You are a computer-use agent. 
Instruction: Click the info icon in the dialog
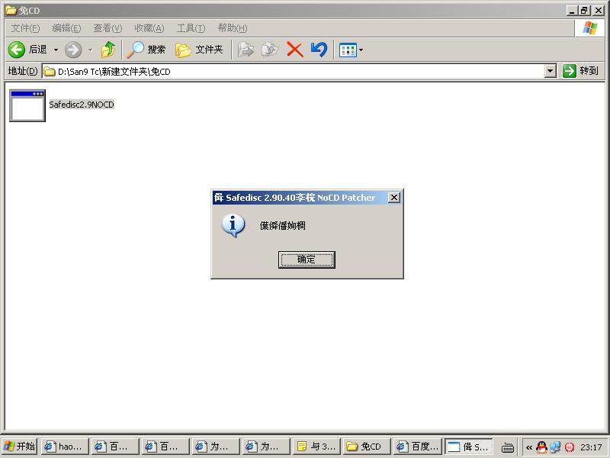click(x=233, y=225)
